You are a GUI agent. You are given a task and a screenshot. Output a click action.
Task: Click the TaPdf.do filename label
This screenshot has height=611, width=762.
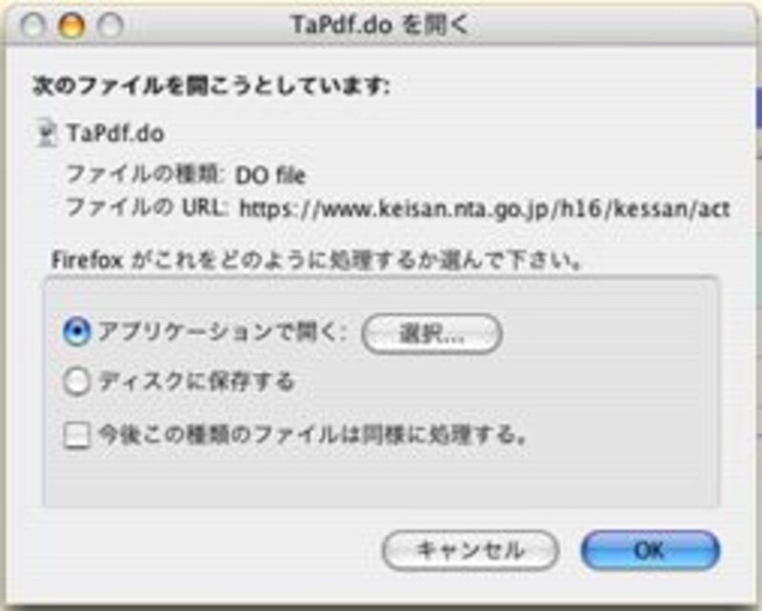(115, 133)
